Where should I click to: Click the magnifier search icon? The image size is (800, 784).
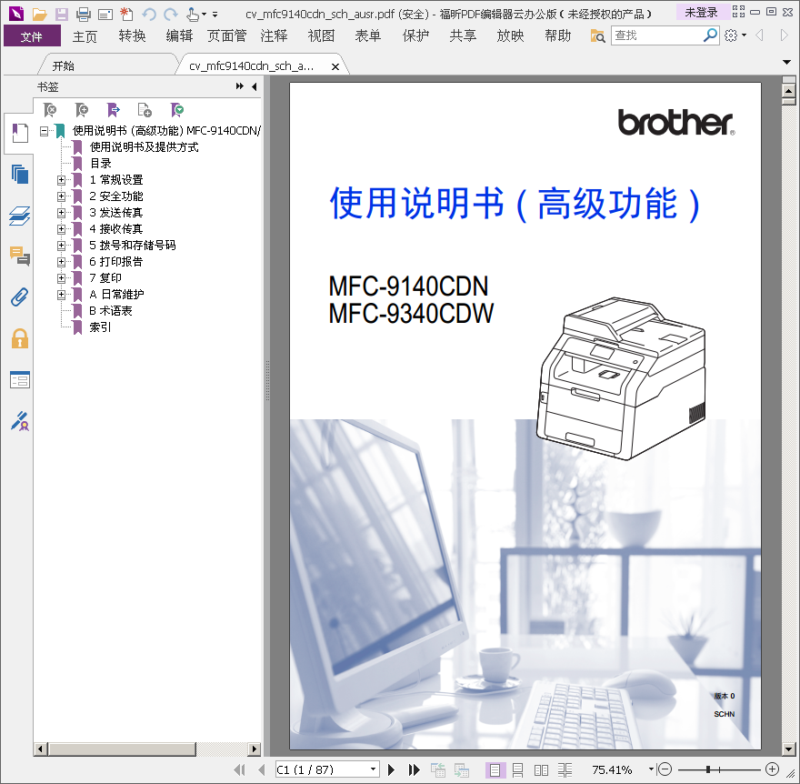tap(710, 35)
